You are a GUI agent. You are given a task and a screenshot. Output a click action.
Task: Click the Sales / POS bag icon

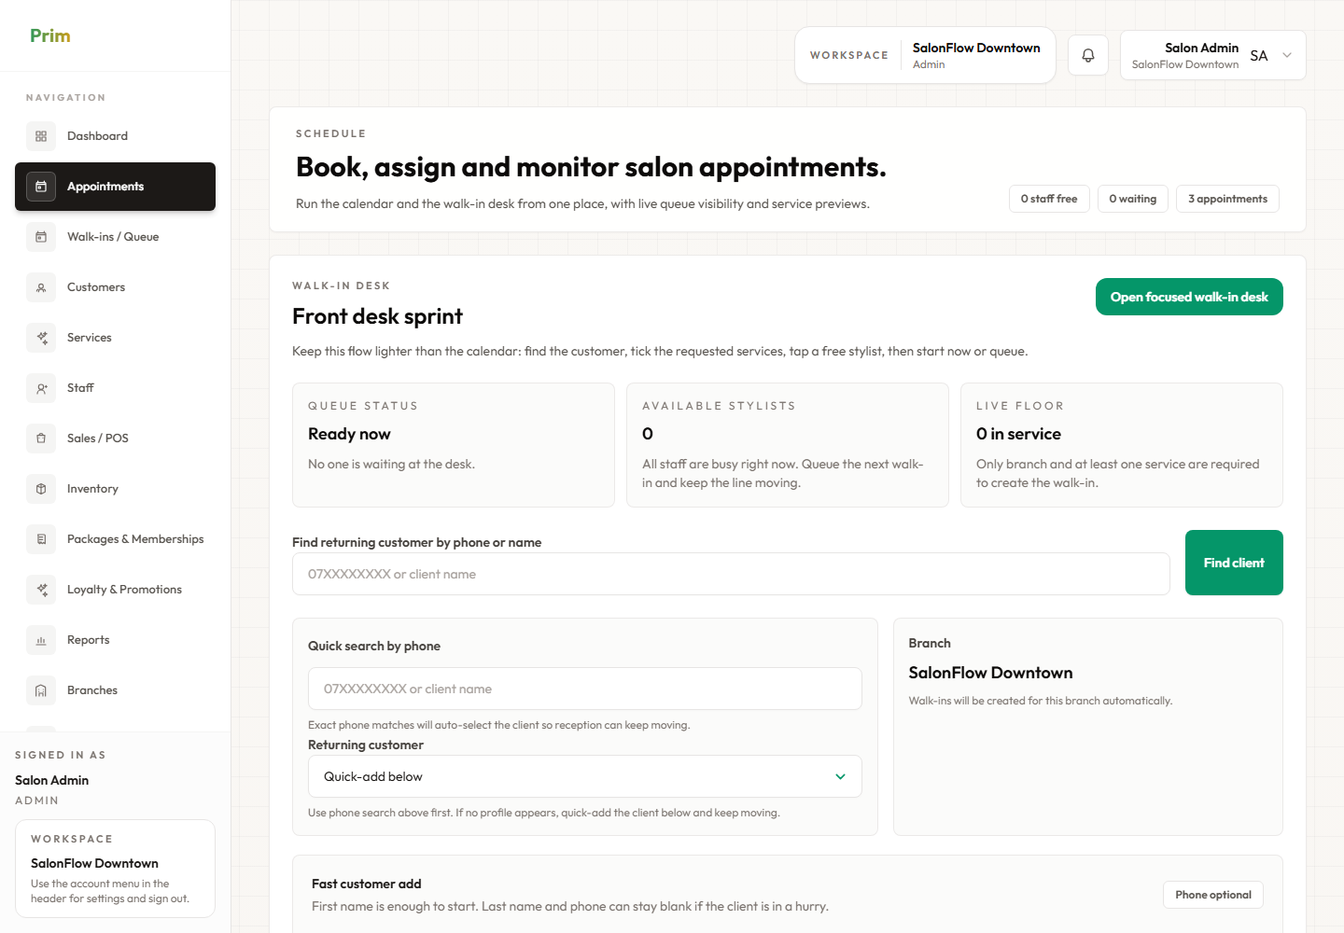click(41, 439)
